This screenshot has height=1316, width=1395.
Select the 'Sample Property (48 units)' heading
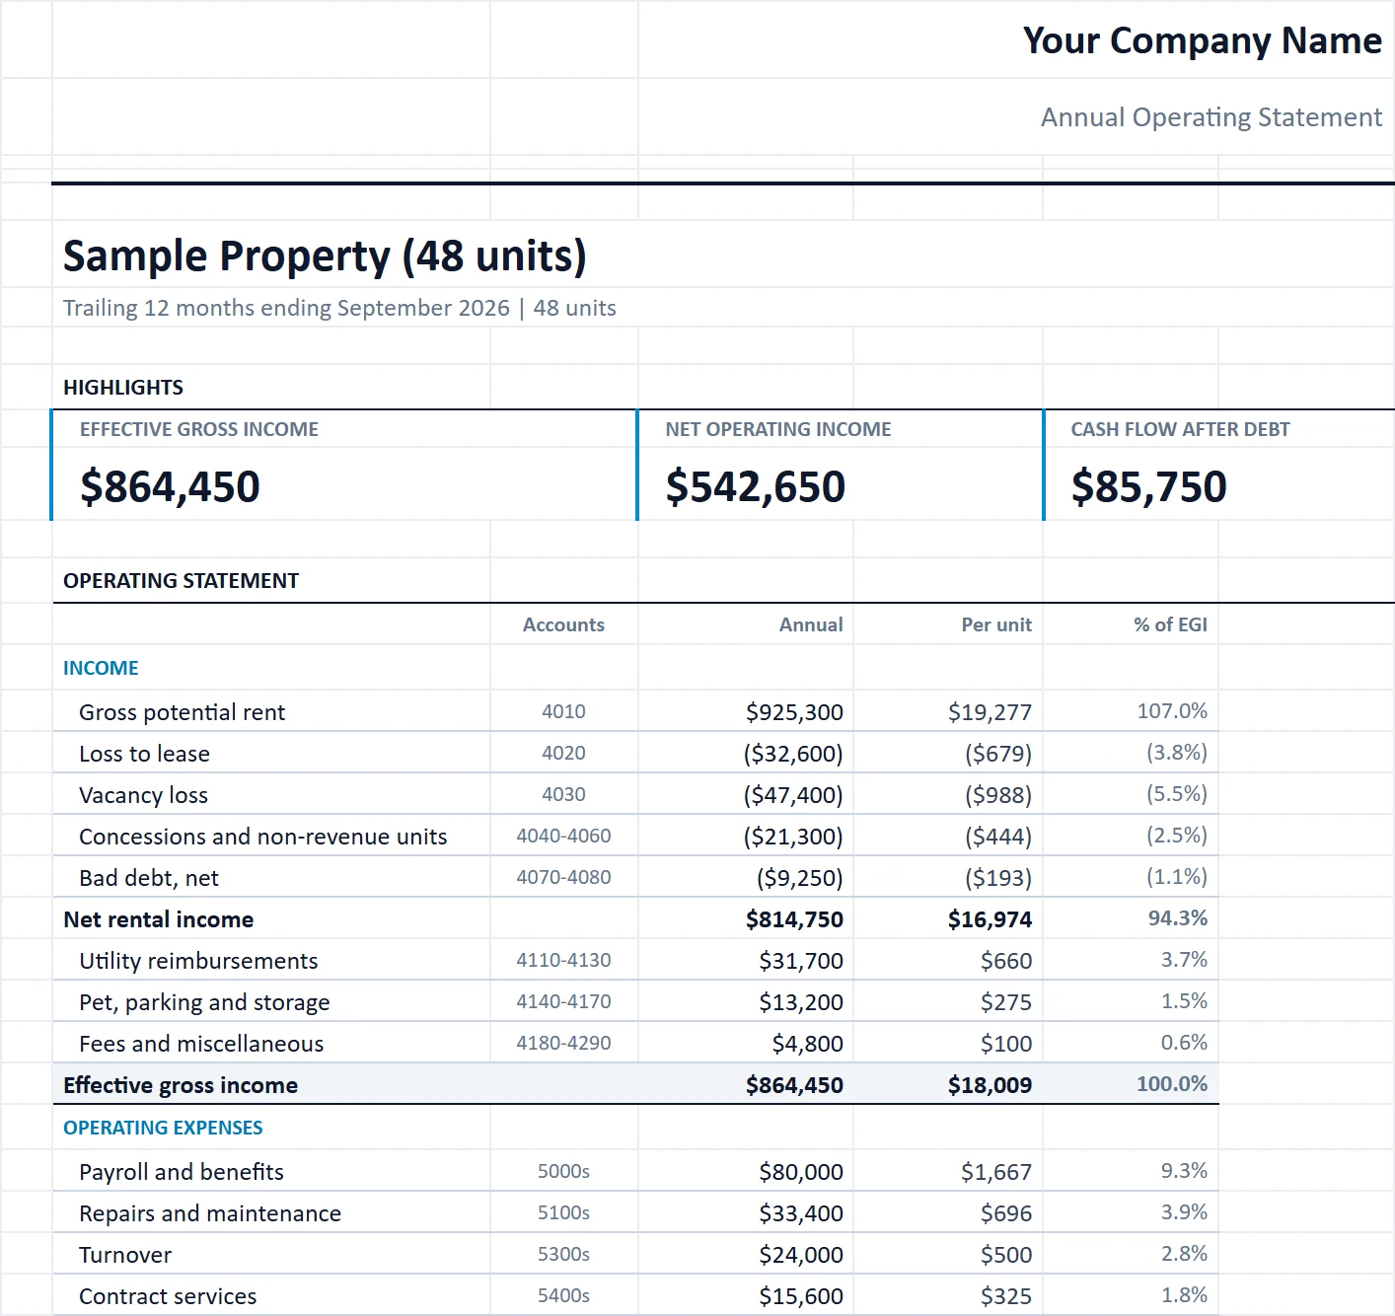pyautogui.click(x=325, y=256)
